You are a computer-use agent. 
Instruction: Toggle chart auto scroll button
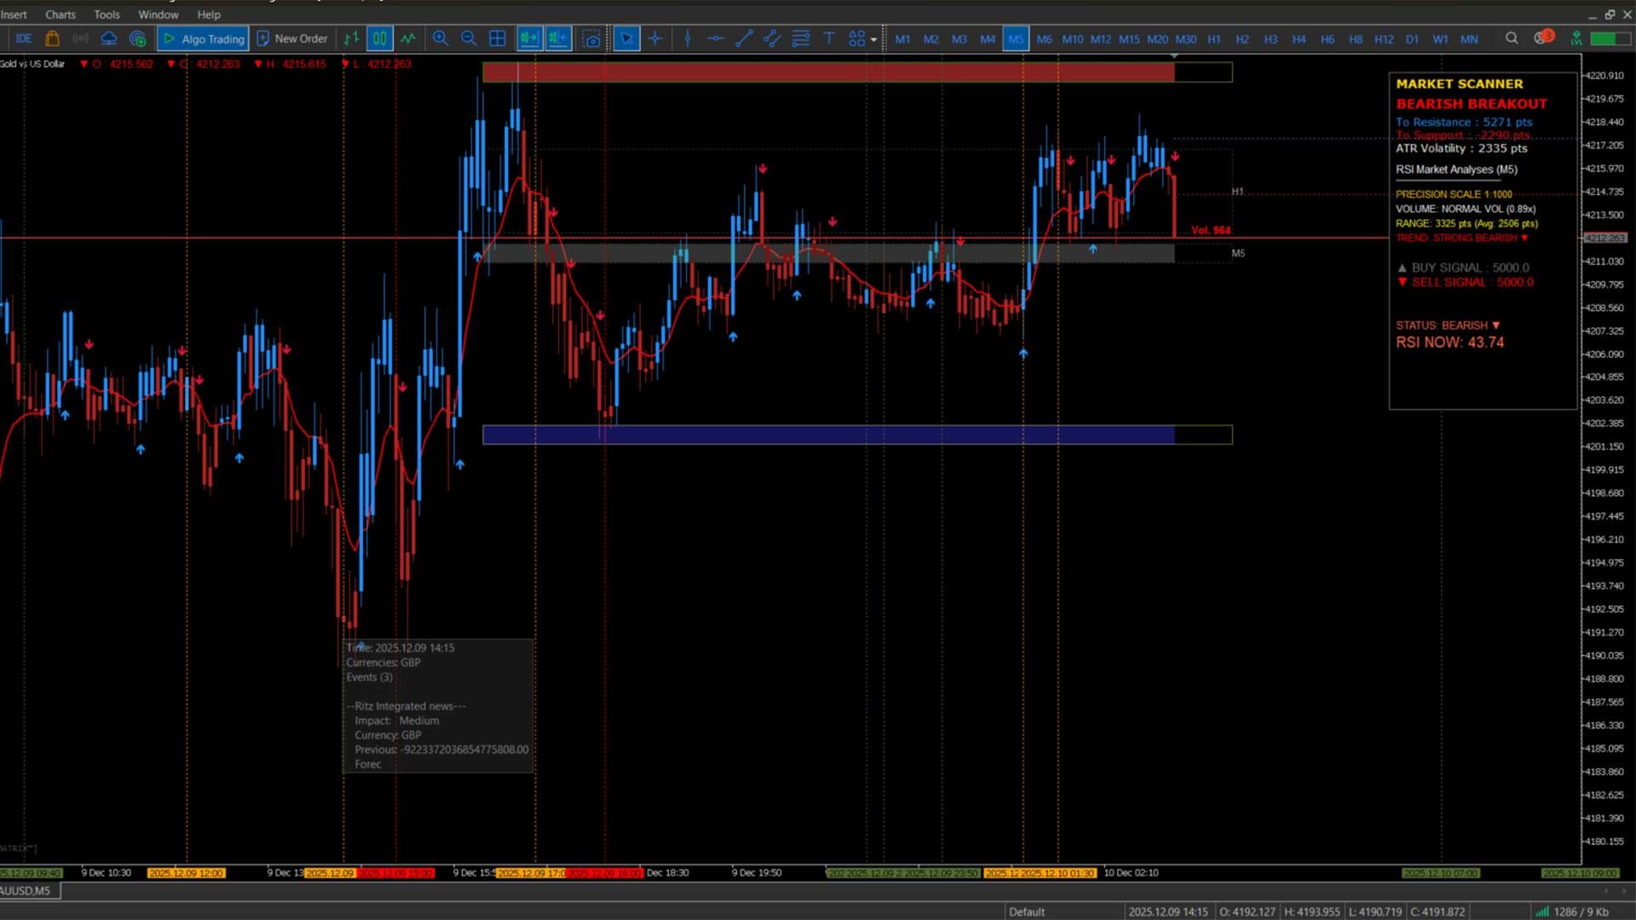coord(529,38)
